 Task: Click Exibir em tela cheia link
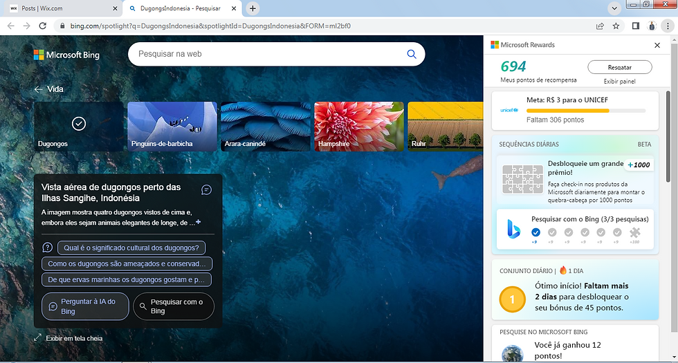pos(75,338)
